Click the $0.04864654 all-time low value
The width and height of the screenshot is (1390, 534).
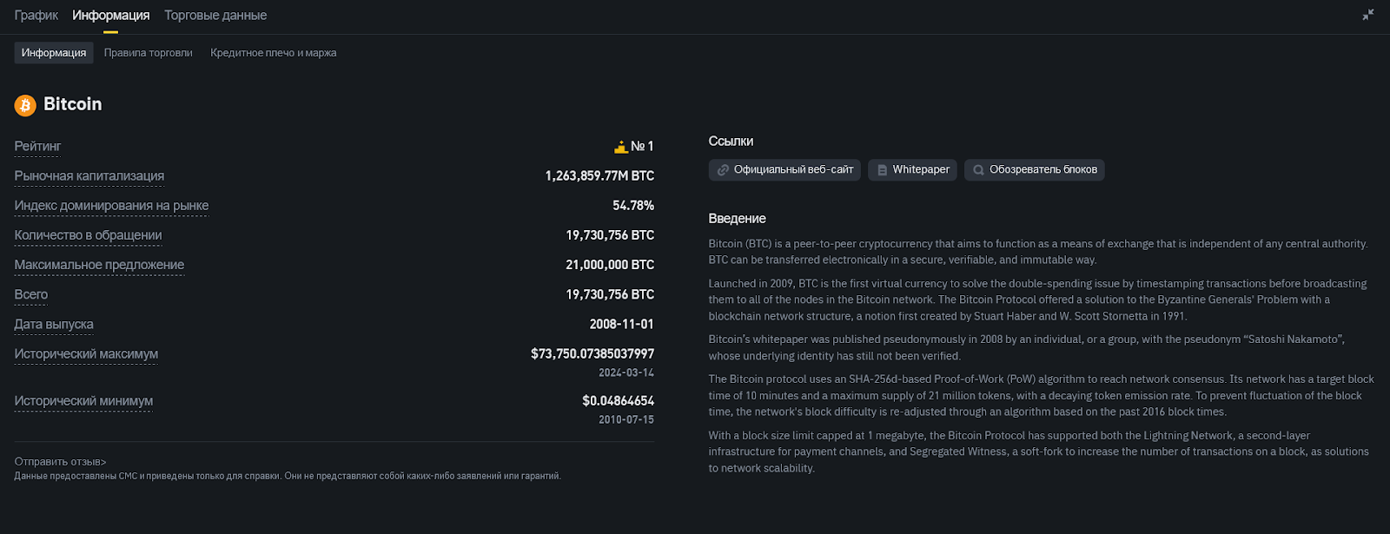pyautogui.click(x=619, y=400)
